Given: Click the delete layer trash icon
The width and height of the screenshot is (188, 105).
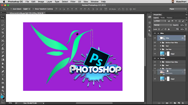Looking at the screenshot, I should pyautogui.click(x=183, y=103).
